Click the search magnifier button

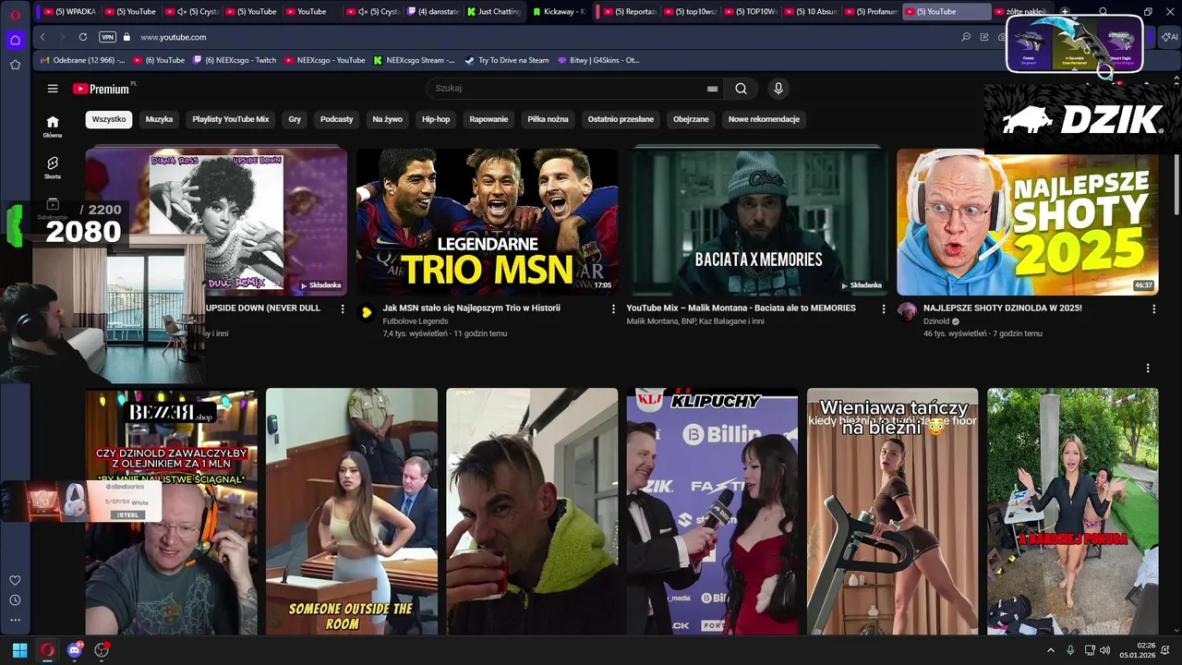[741, 89]
